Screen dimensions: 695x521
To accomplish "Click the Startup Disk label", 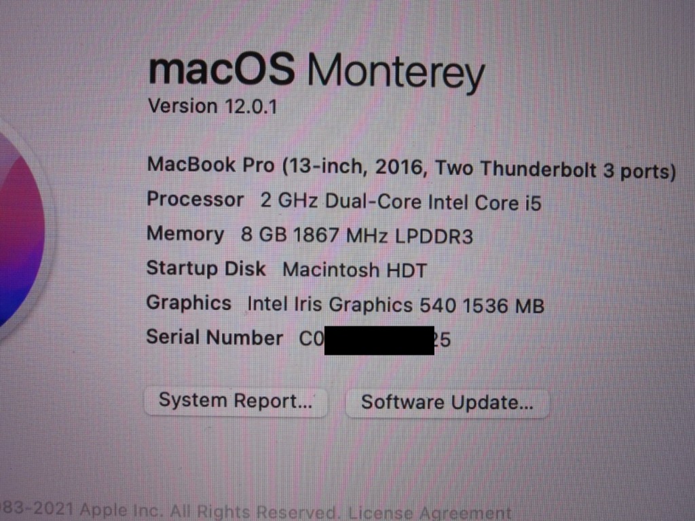I will 206,269.
